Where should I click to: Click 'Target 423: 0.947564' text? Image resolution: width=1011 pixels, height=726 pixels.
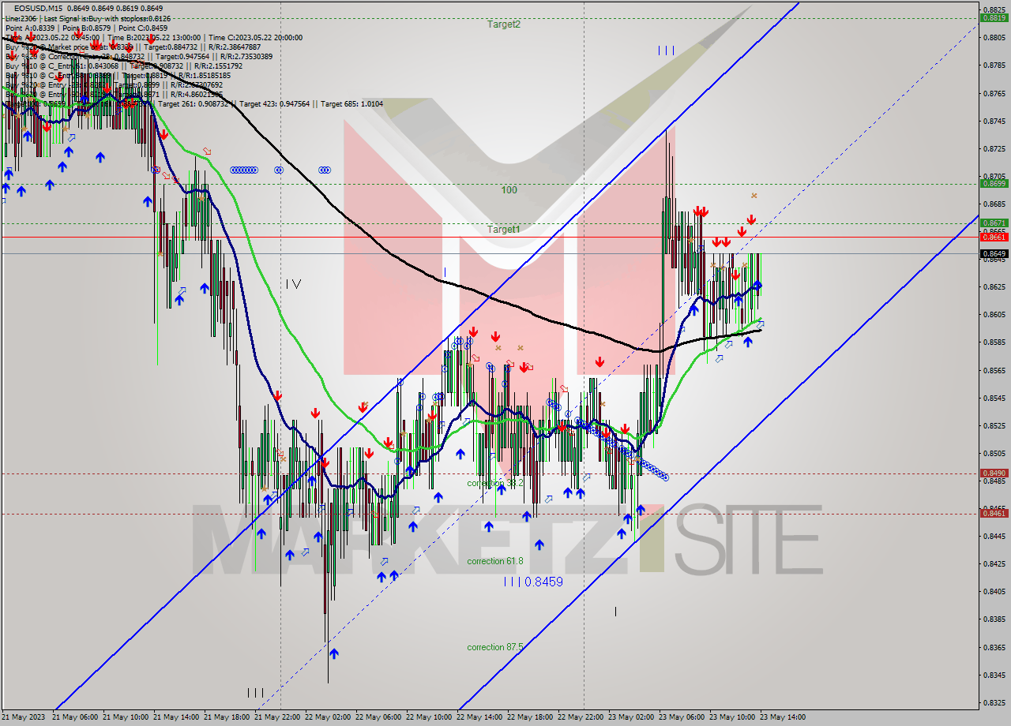click(x=275, y=103)
